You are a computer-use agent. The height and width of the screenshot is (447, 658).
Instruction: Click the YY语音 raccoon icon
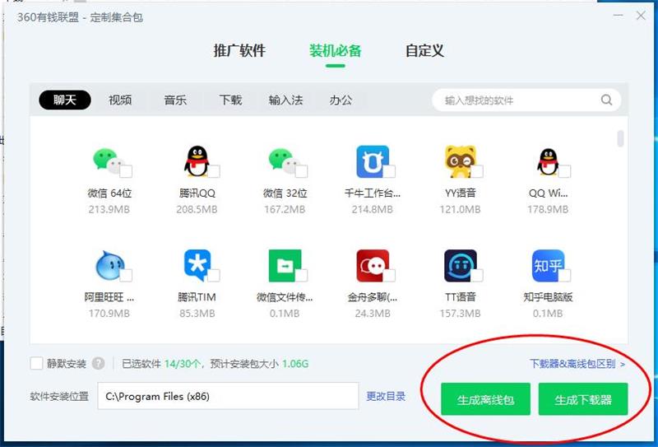tap(460, 161)
